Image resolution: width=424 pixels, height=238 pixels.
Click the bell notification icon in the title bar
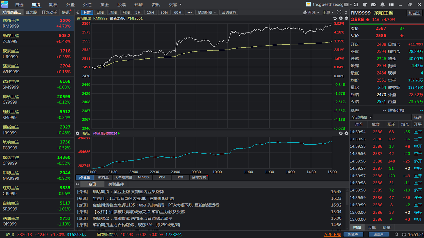pos(383,5)
